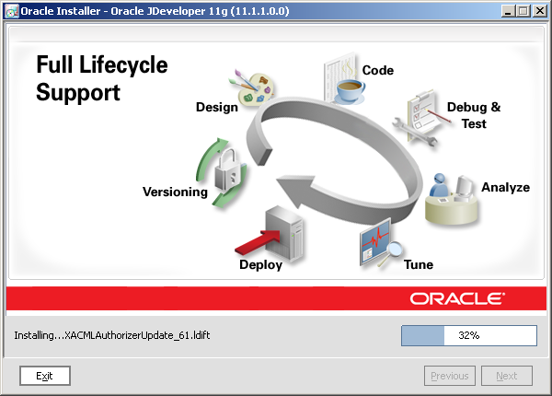552x396 pixels.
Task: Click the 'Design' label
Action: (217, 107)
